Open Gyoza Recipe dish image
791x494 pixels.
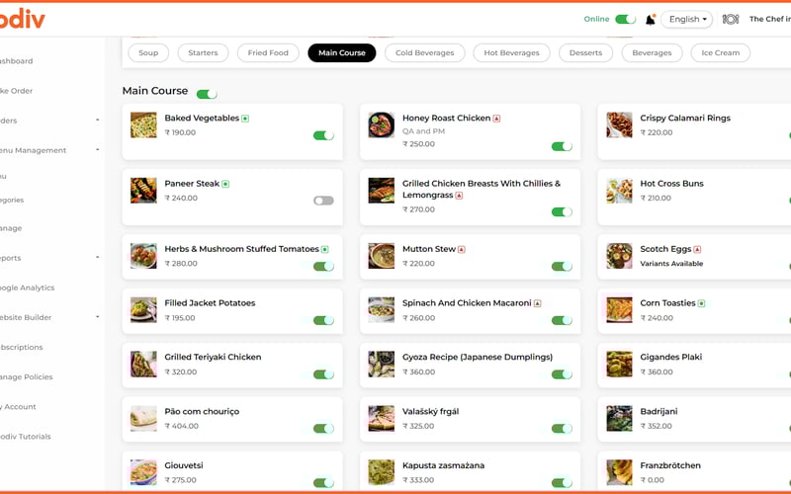pos(381,364)
